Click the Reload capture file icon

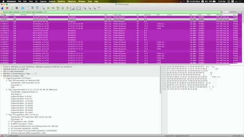[37, 8]
